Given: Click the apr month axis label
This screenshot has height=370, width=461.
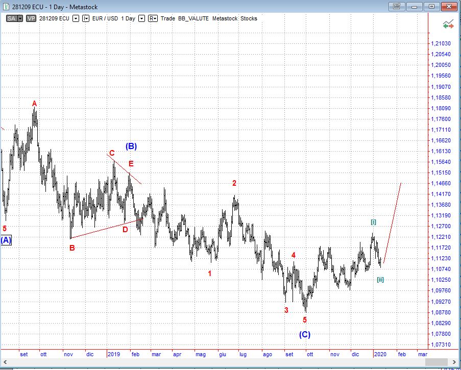Looking at the screenshot, I should [177, 354].
